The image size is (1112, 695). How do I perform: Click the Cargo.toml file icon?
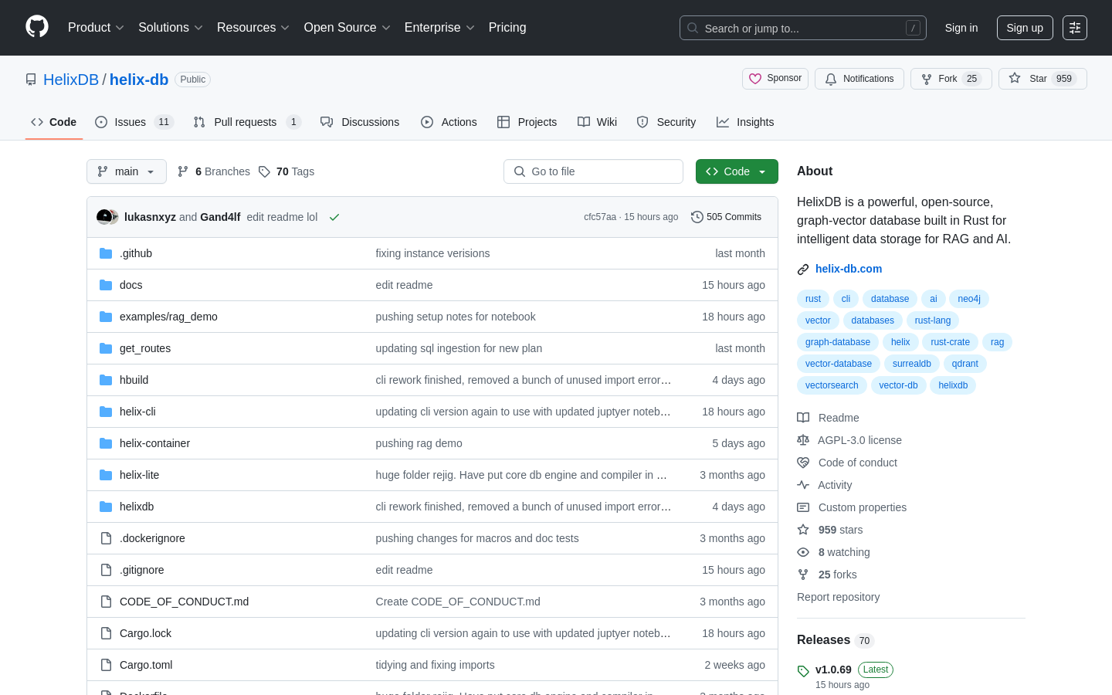(106, 665)
